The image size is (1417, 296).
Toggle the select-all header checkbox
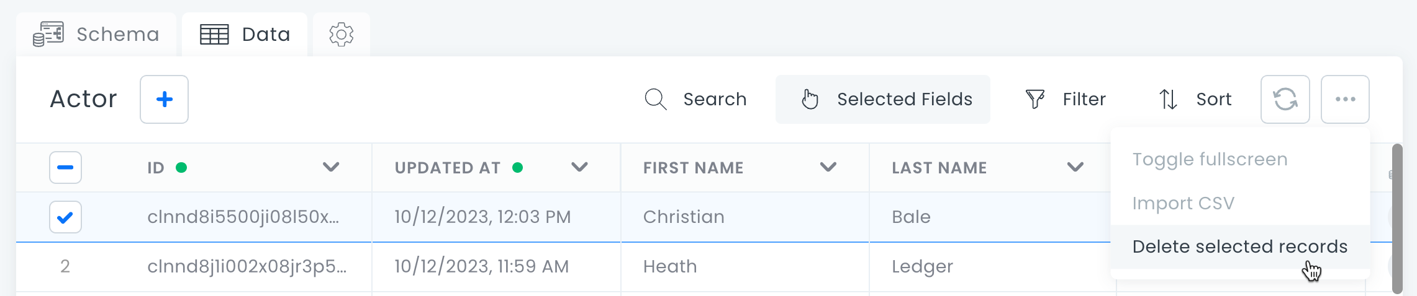coord(65,167)
